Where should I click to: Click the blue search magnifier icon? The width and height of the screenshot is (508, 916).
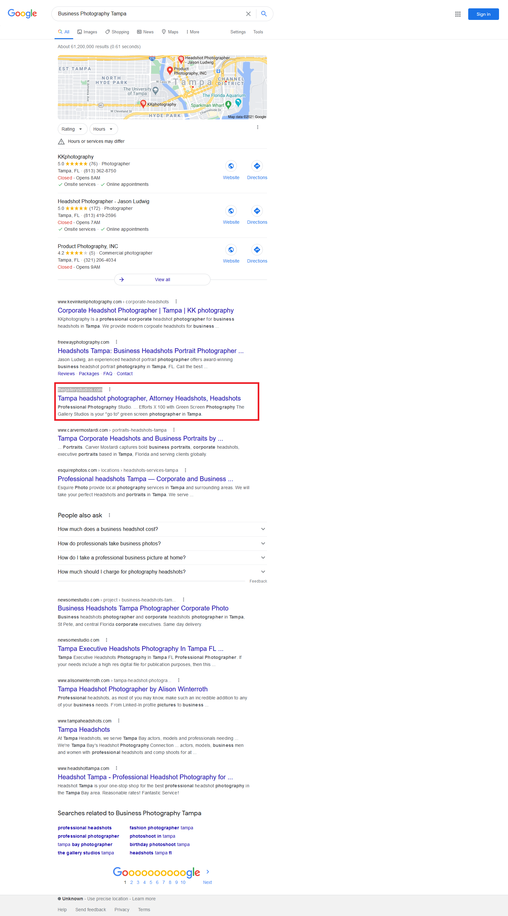(x=264, y=14)
